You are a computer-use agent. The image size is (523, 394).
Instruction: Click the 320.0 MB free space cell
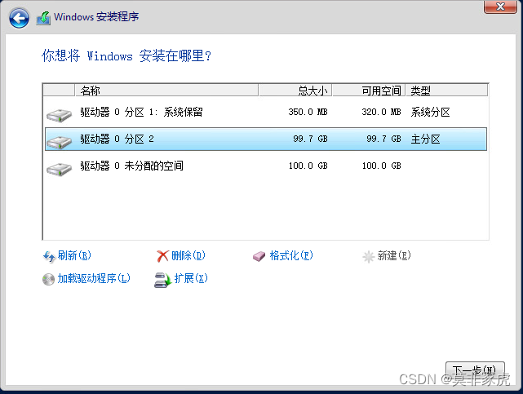[x=381, y=112]
